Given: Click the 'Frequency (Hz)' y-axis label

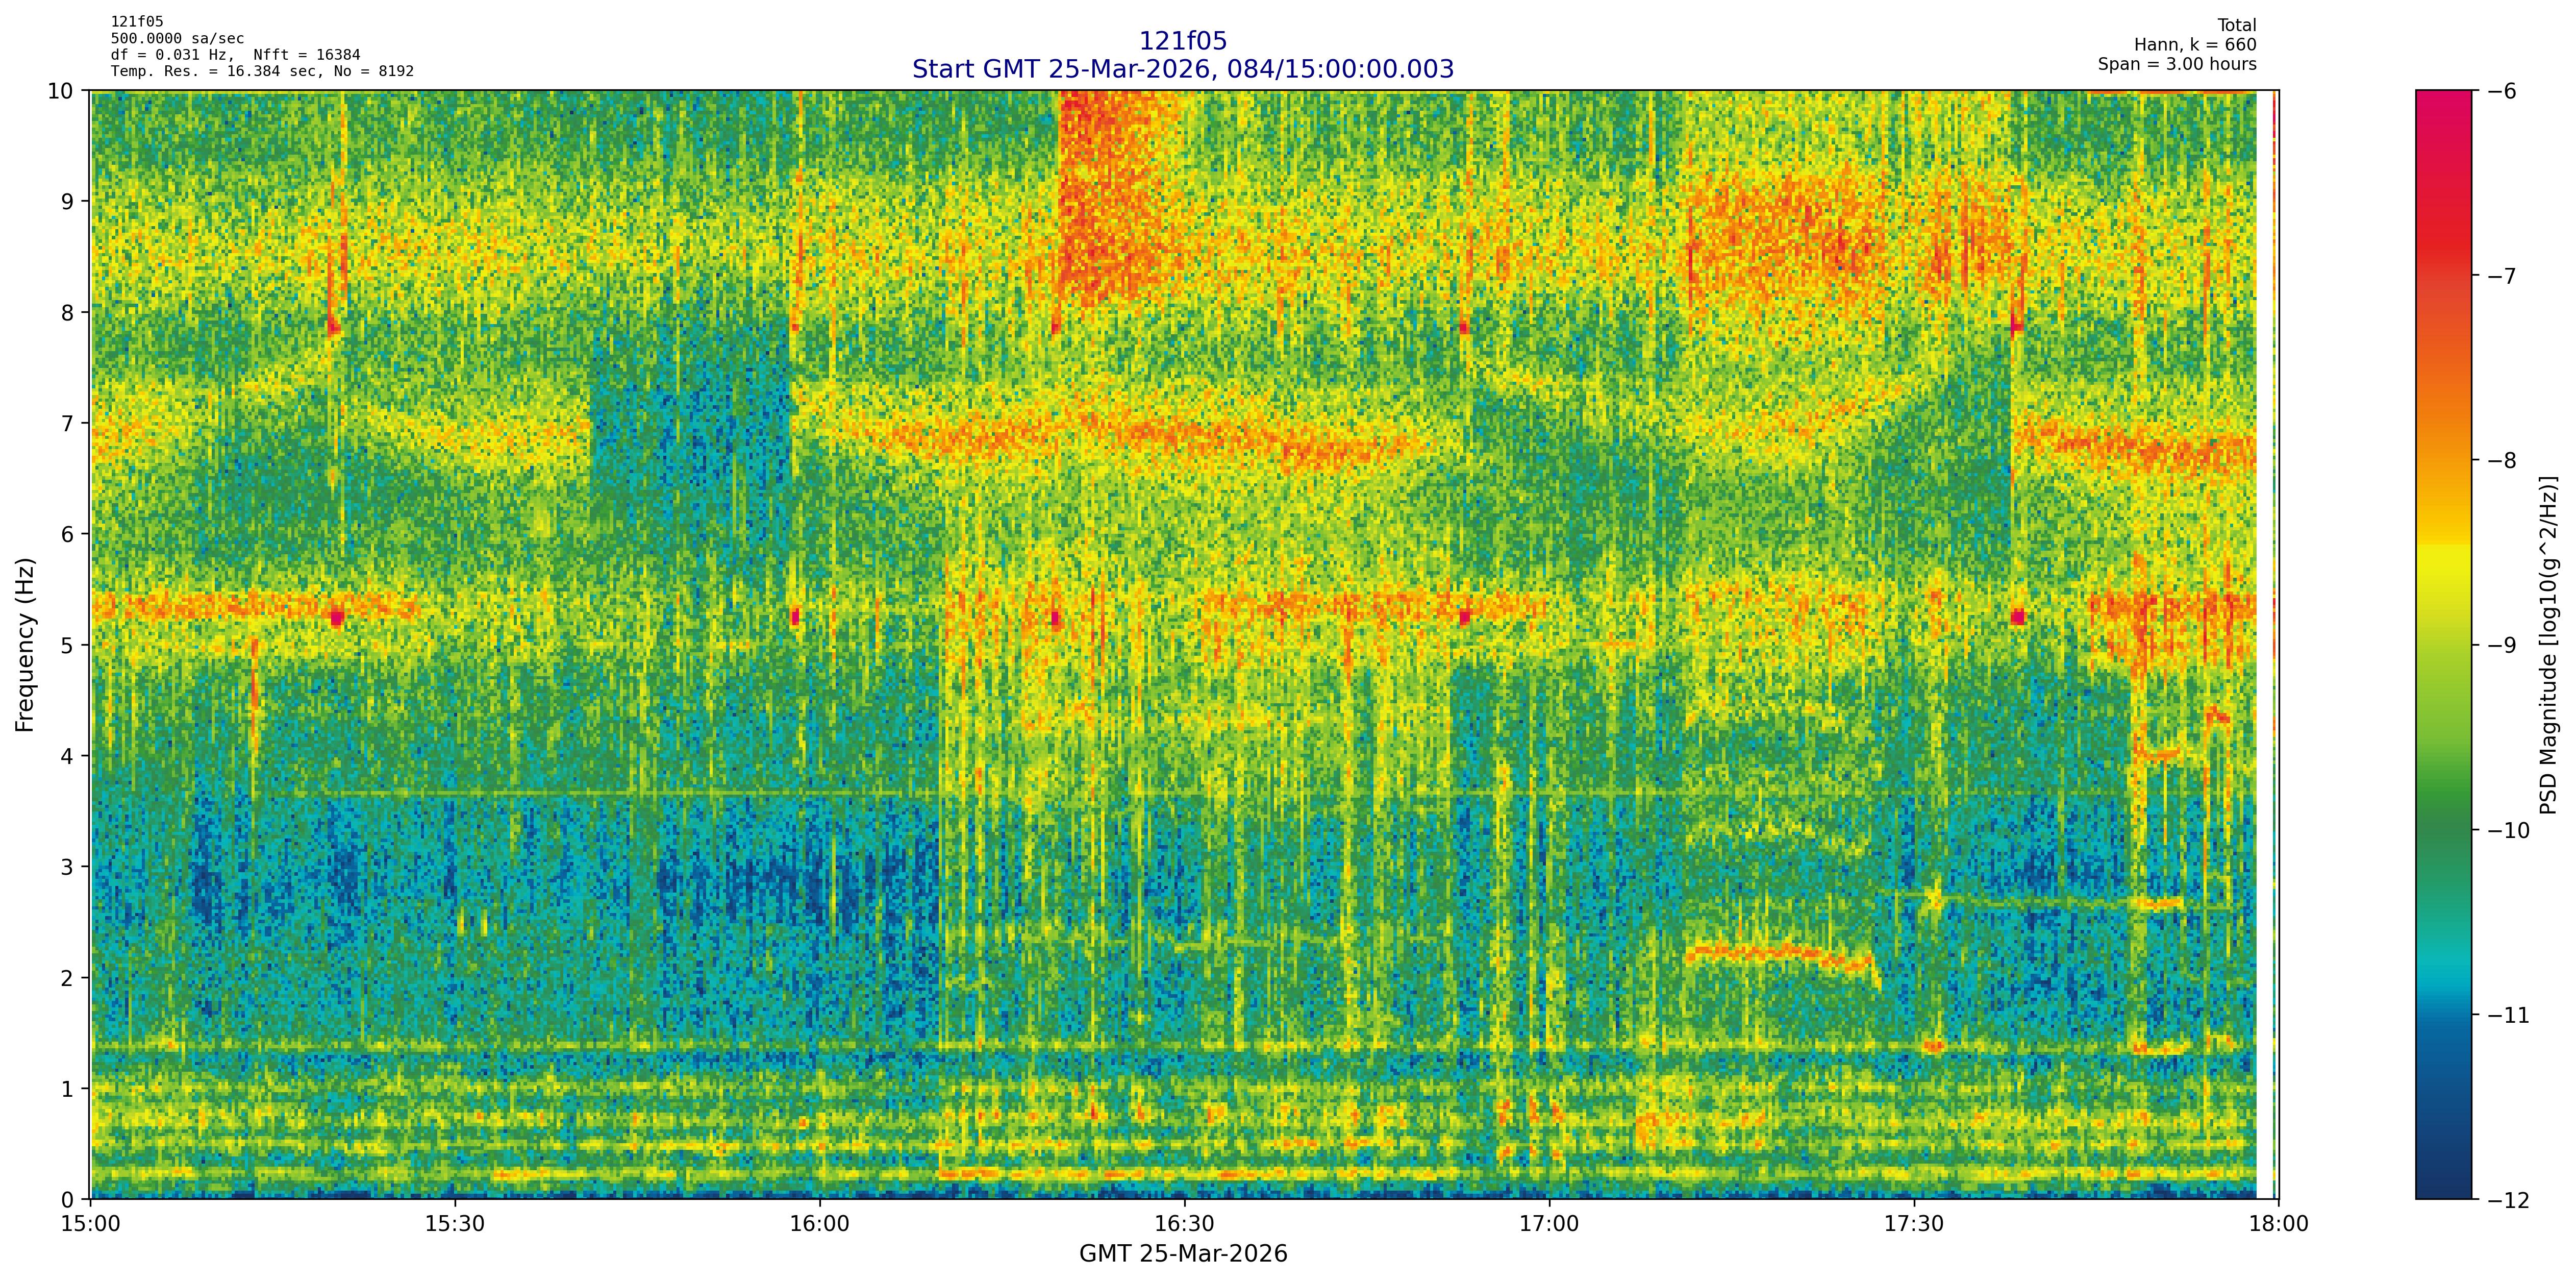Looking at the screenshot, I should click(x=25, y=645).
